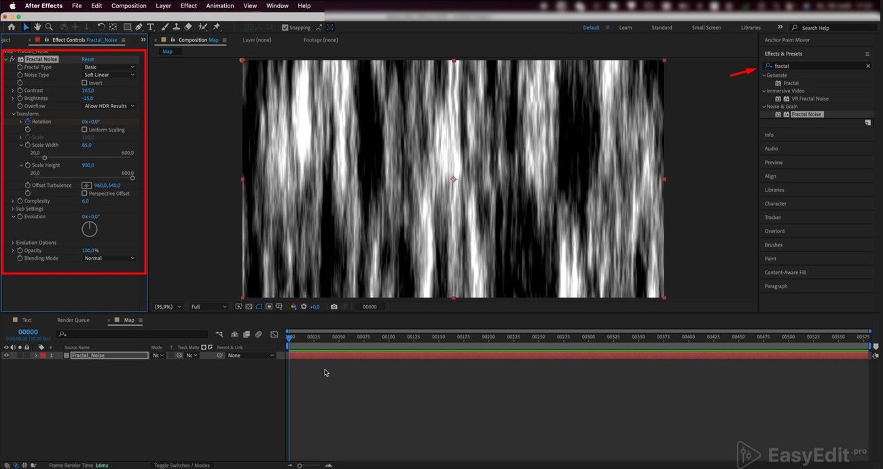This screenshot has height=469, width=883.
Task: Switch to the Render Queue tab
Action: [73, 320]
